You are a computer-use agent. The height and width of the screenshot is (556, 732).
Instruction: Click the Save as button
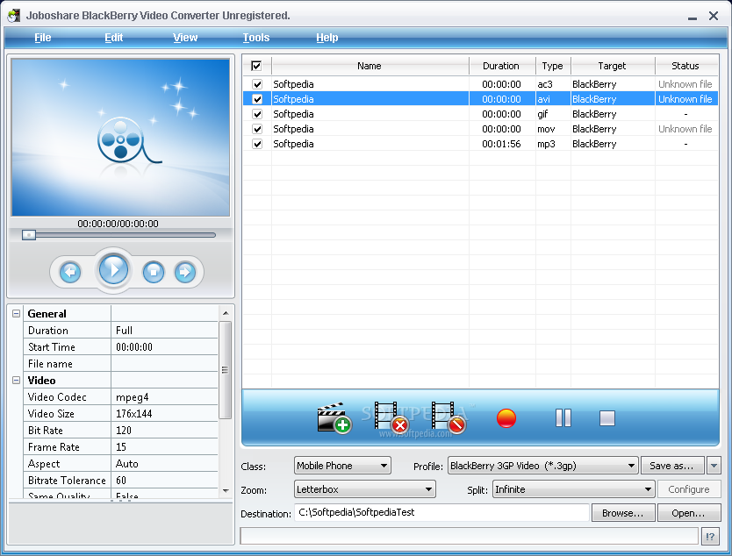674,466
